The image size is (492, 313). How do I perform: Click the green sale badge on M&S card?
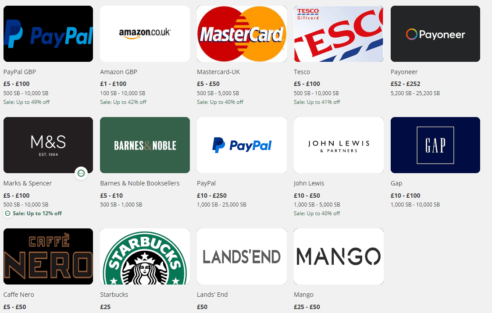point(81,173)
